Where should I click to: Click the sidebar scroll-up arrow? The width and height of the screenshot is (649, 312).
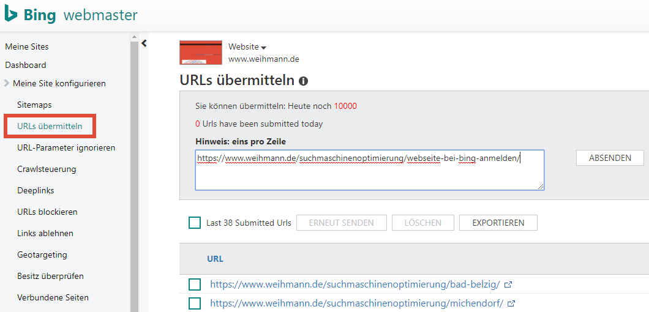(x=134, y=37)
